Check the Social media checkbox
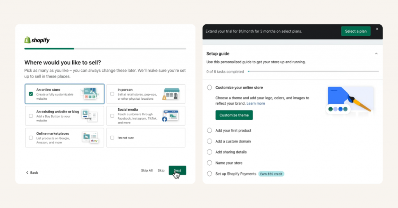The height and width of the screenshot is (208, 398). click(112, 116)
